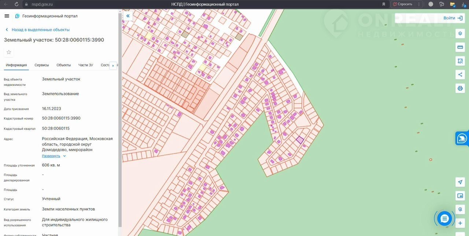469x236 pixels.
Task: Click the highlighted purple parcel on map
Action: (300, 140)
